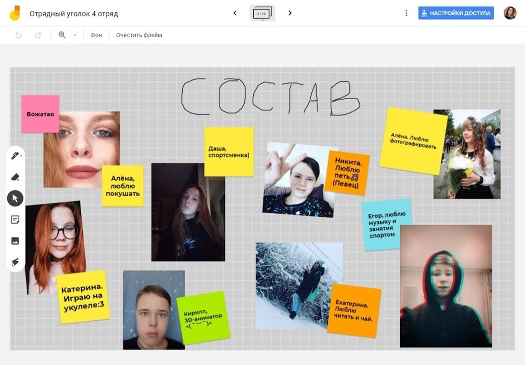Image resolution: width=525 pixels, height=365 pixels.
Task: Select the handwritten СОСТАВ drawing
Action: click(271, 96)
